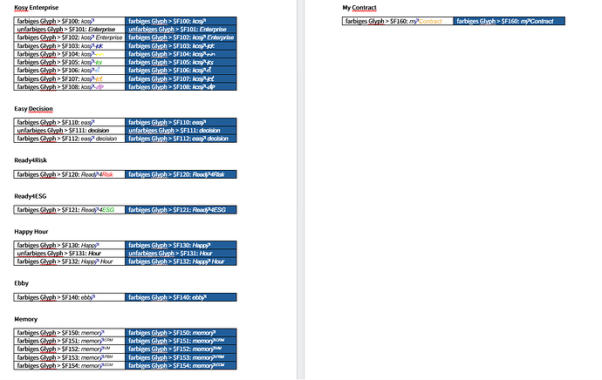Choose the white $F107 table cell
Viewport: 602px width, 380px height.
pyautogui.click(x=70, y=78)
